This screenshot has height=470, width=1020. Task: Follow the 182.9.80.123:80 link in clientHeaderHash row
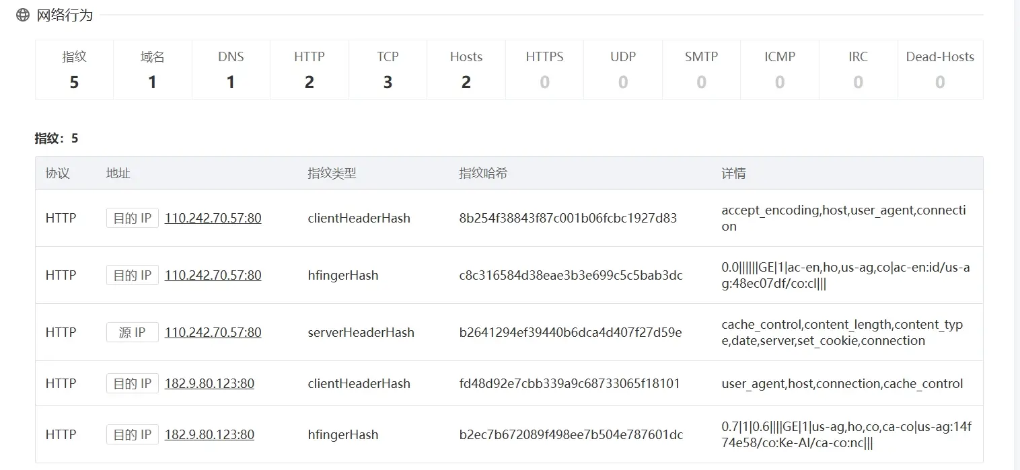pyautogui.click(x=209, y=383)
